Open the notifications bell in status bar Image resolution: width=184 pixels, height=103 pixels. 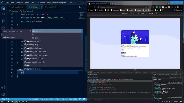pyautogui.click(x=84, y=99)
